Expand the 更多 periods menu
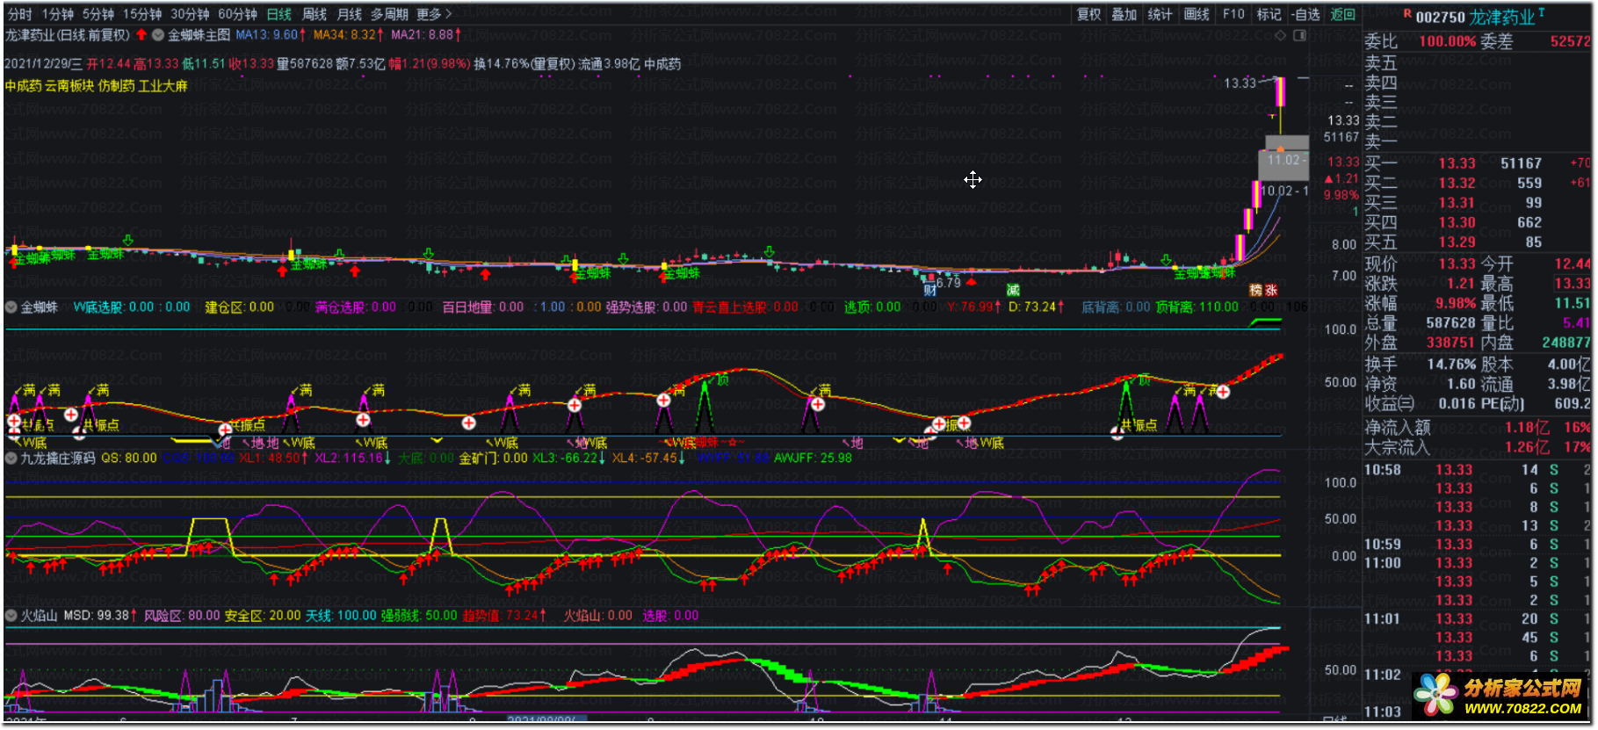1598x730 pixels. [434, 14]
